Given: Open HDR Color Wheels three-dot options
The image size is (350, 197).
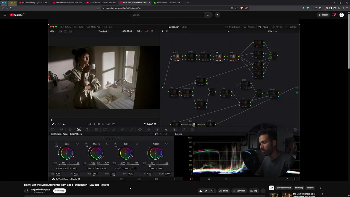Looking at the screenshot, I should point(171,134).
